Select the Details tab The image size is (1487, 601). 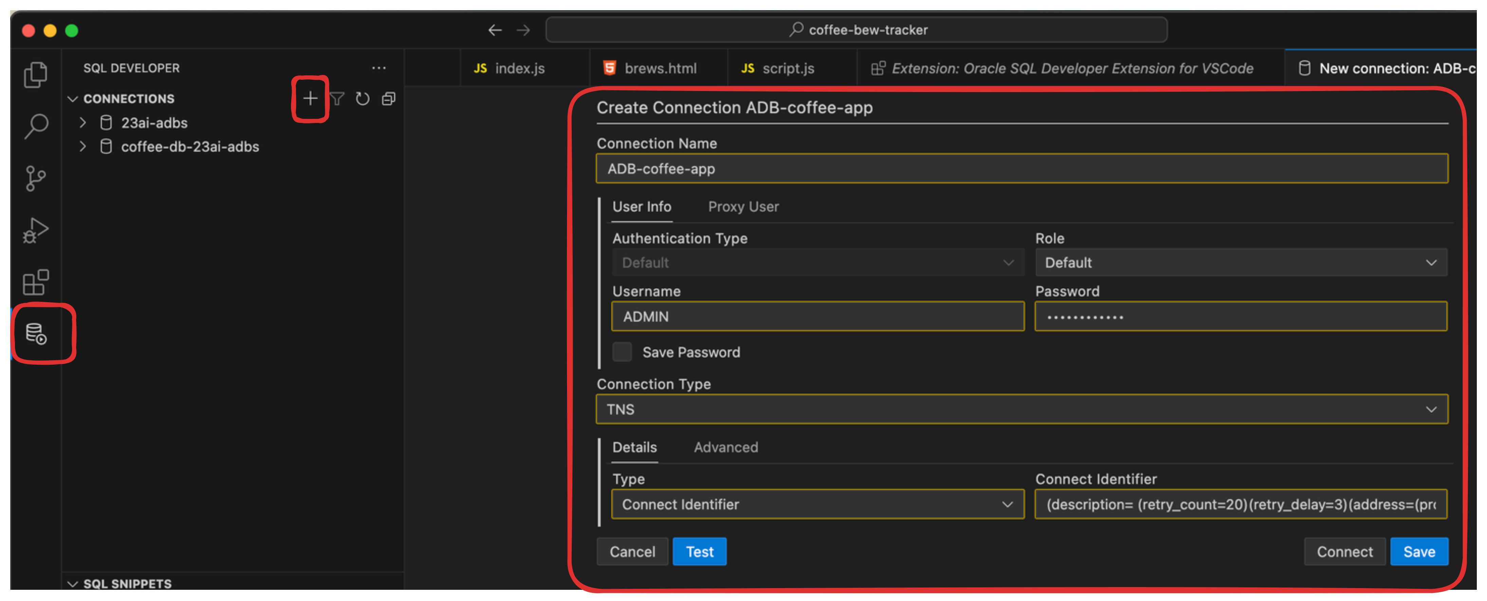(x=635, y=447)
